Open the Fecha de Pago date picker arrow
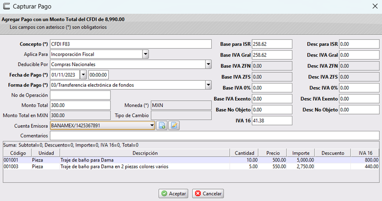Viewport: 382px width, 201px height. tap(83, 75)
